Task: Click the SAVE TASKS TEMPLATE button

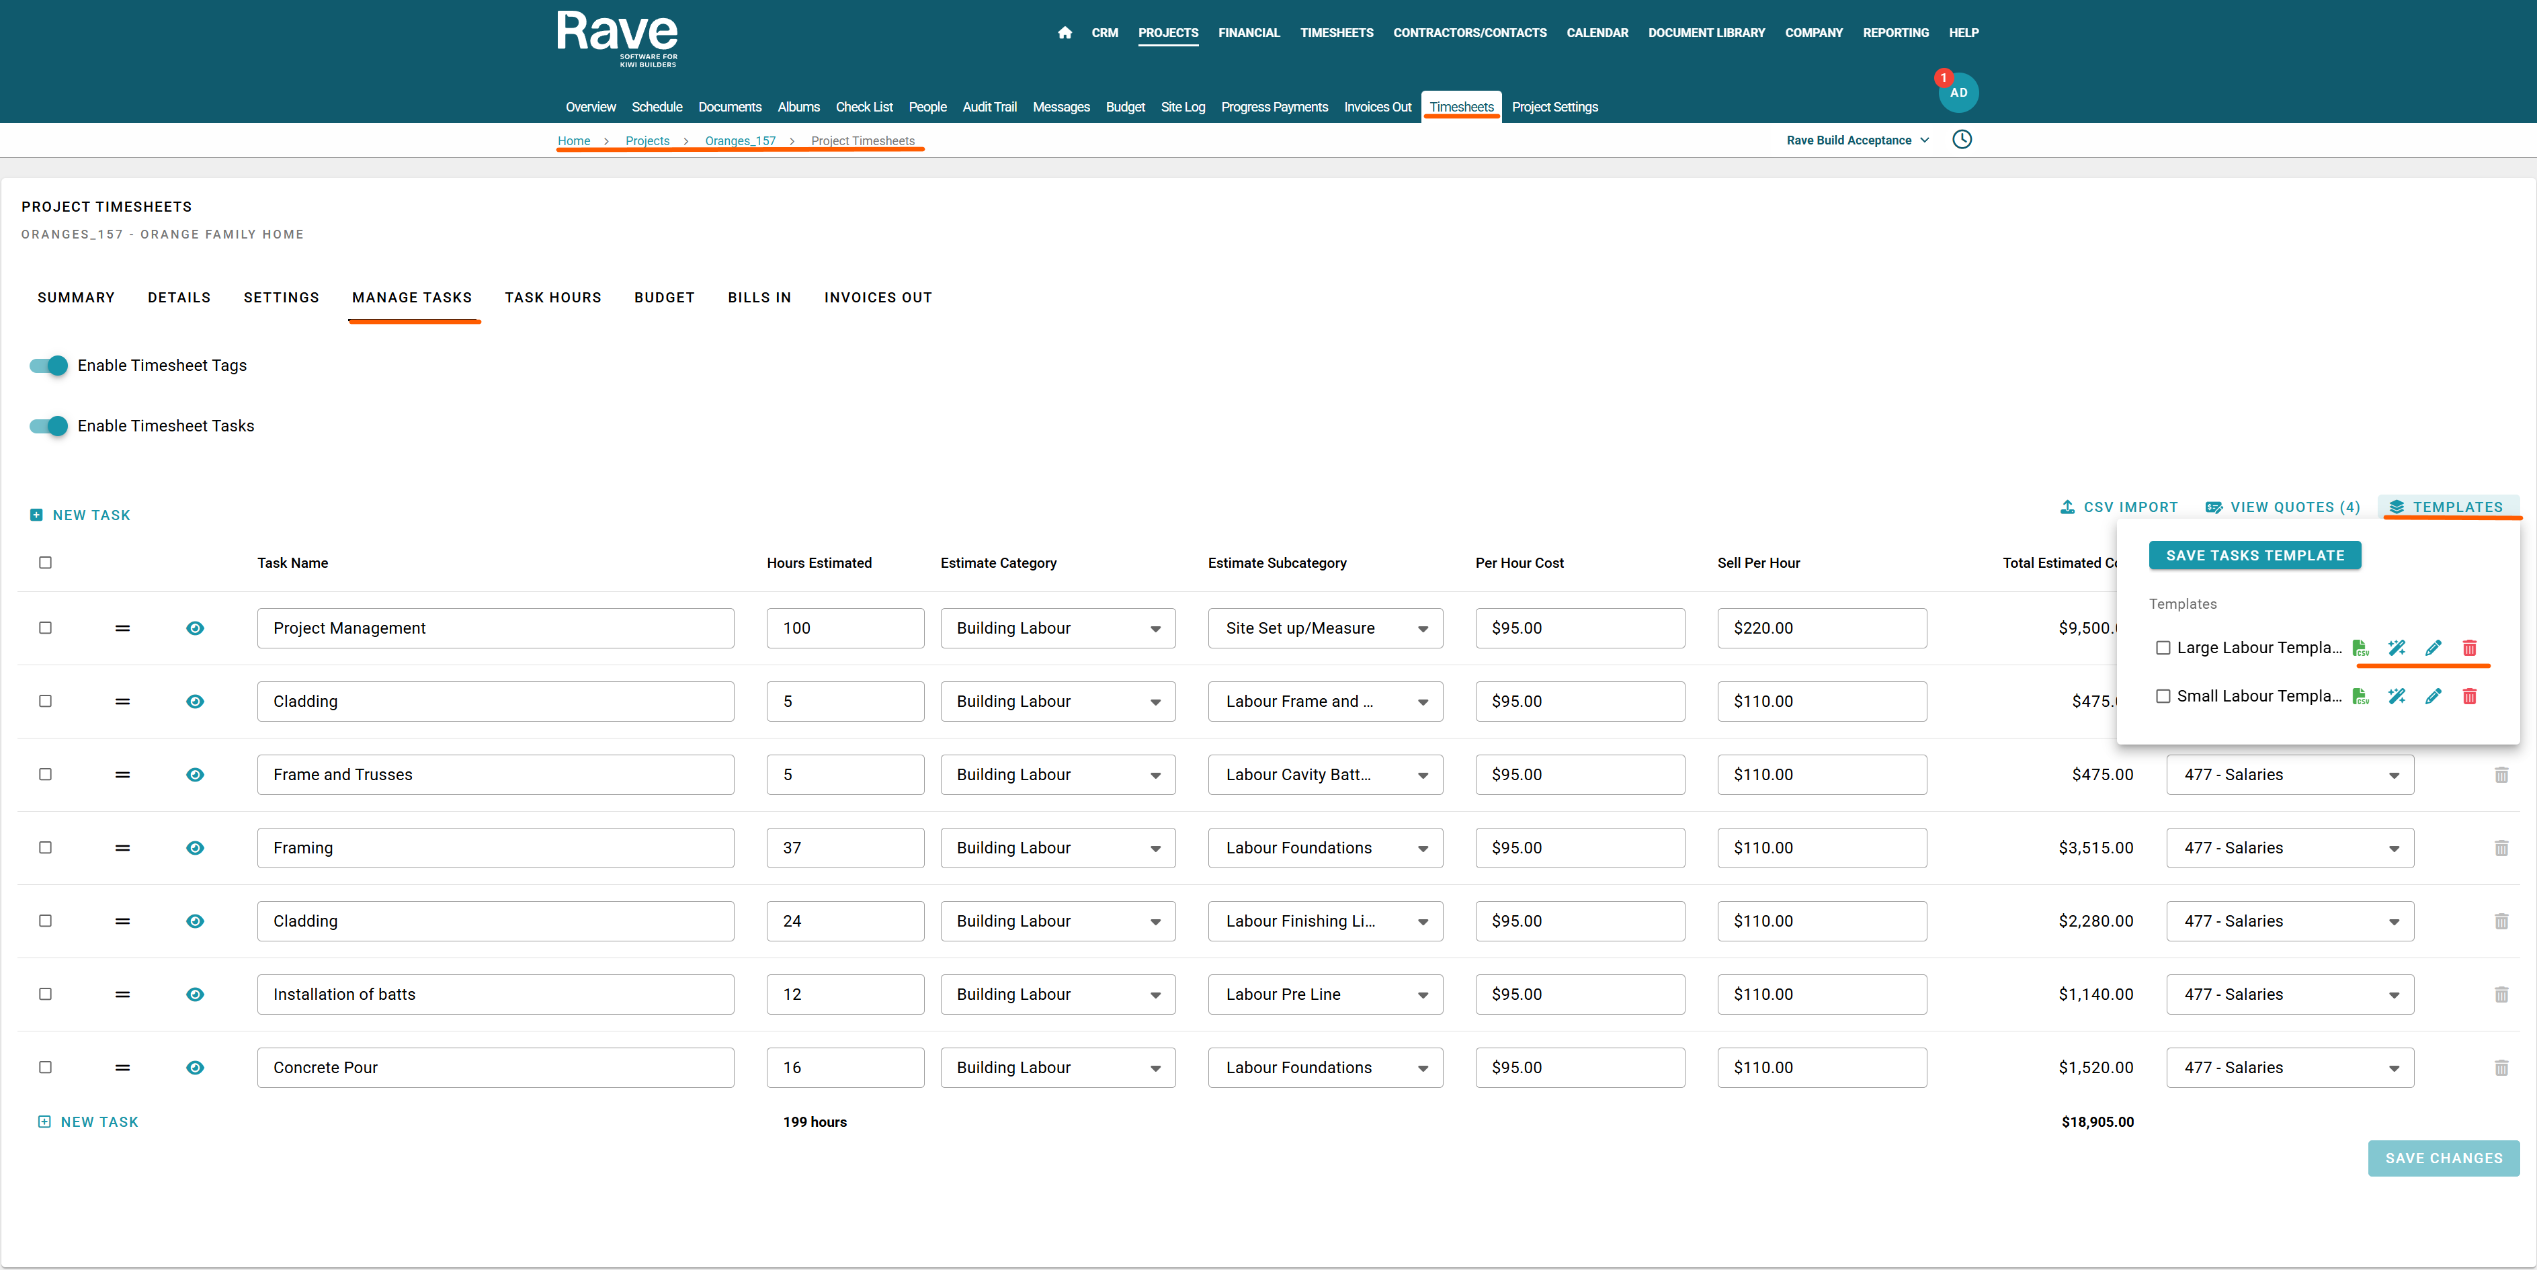Action: click(2254, 555)
